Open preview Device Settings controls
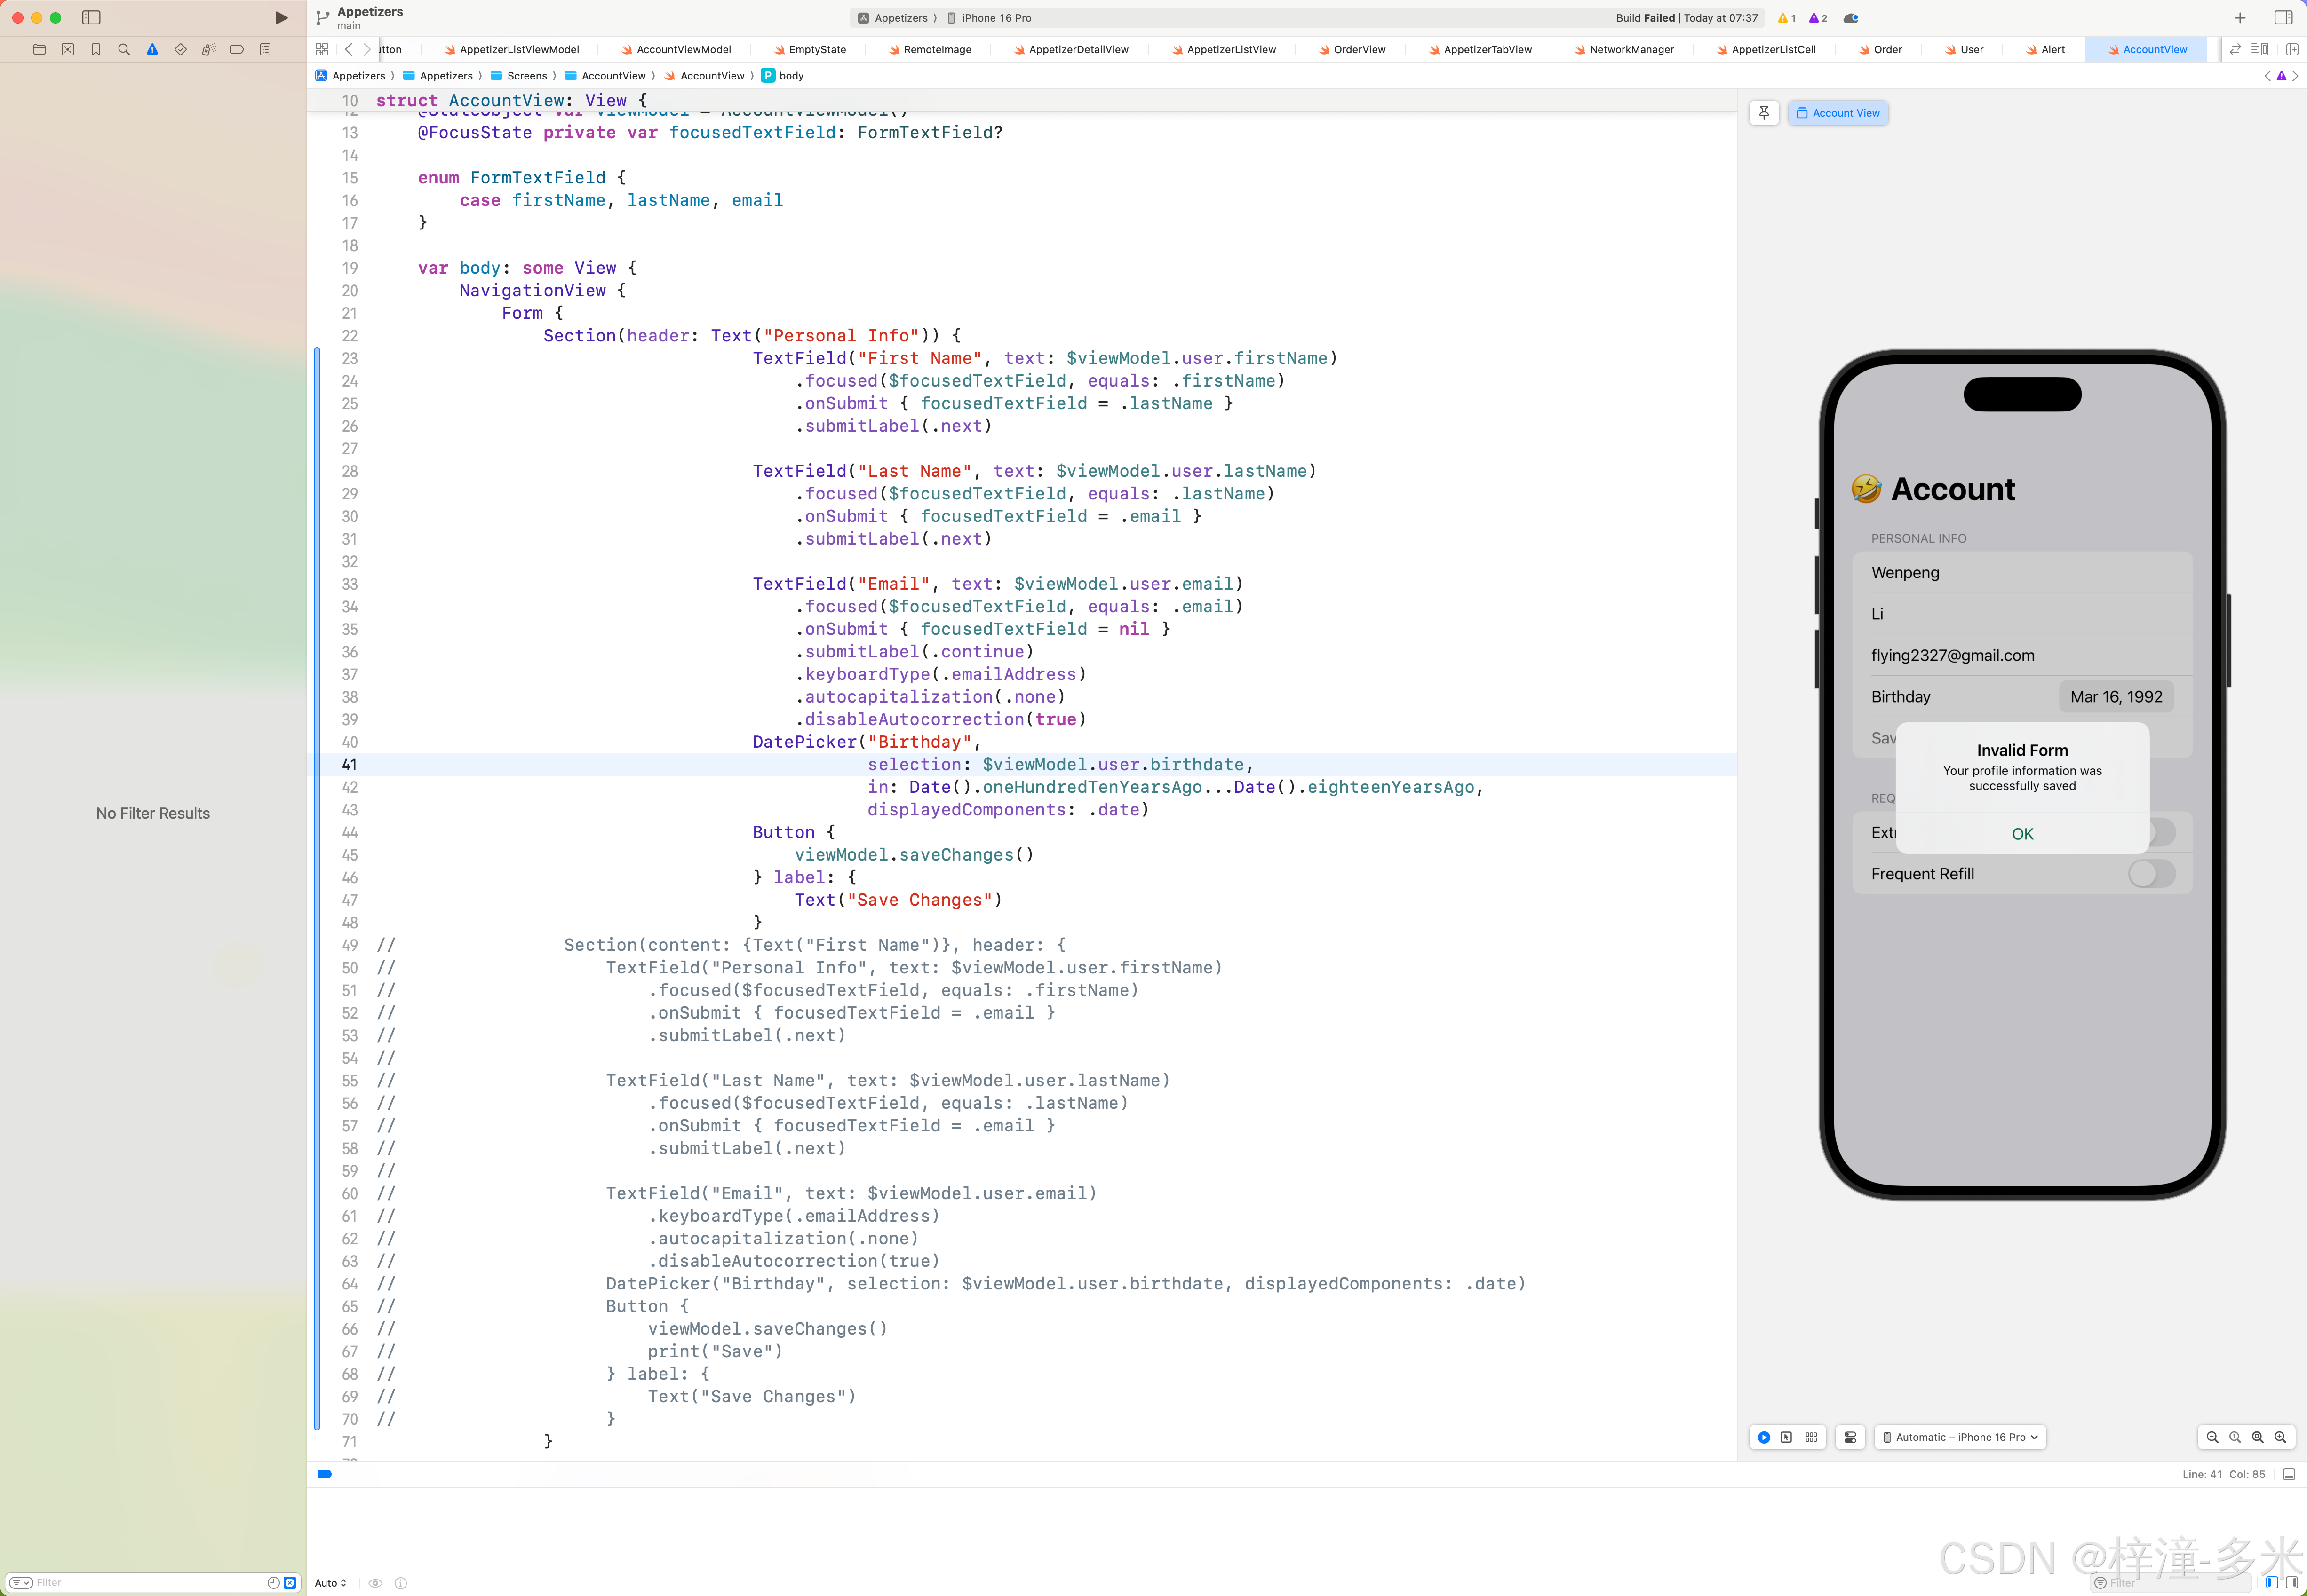 point(1851,1437)
